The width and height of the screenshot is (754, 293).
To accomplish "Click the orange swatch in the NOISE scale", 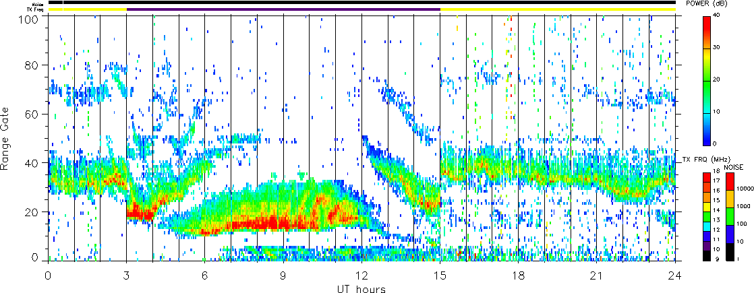I will pyautogui.click(x=730, y=199).
